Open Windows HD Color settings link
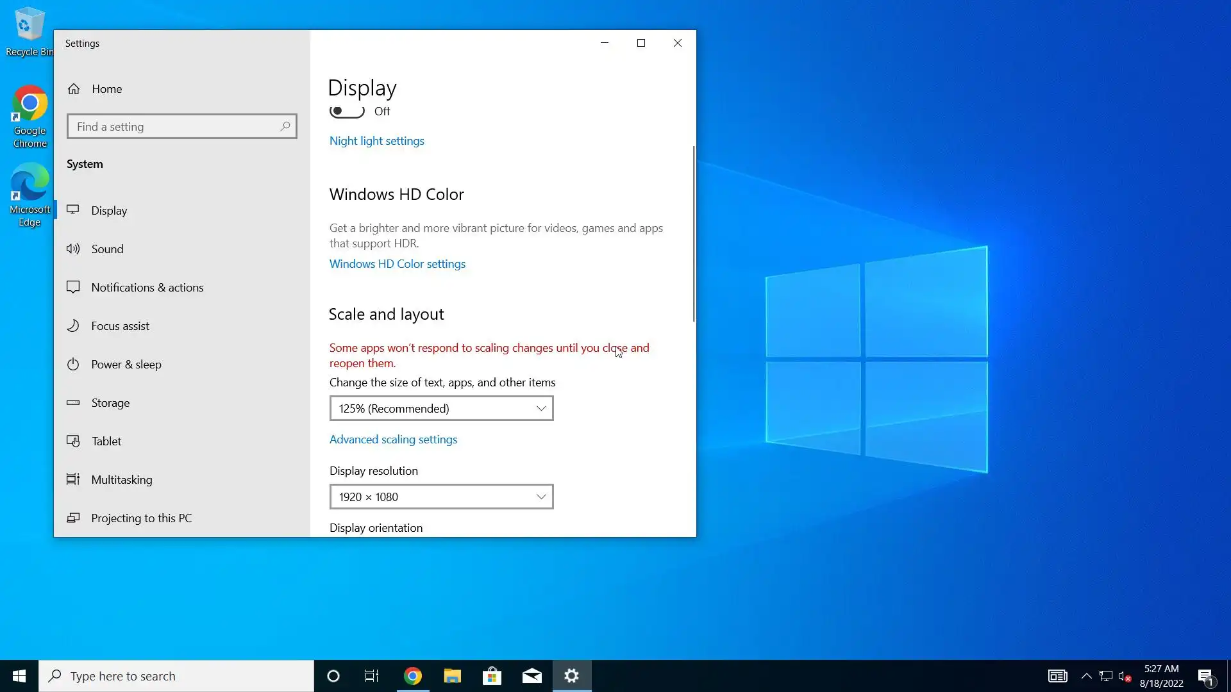This screenshot has height=692, width=1231. click(397, 264)
